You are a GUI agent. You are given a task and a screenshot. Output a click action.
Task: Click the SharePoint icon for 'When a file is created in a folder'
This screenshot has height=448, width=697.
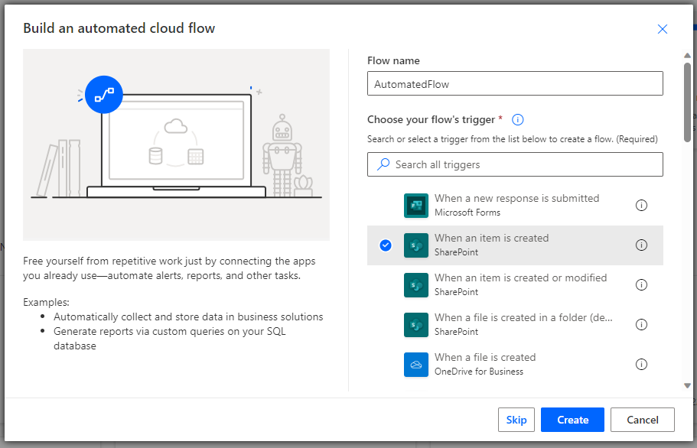pos(415,324)
